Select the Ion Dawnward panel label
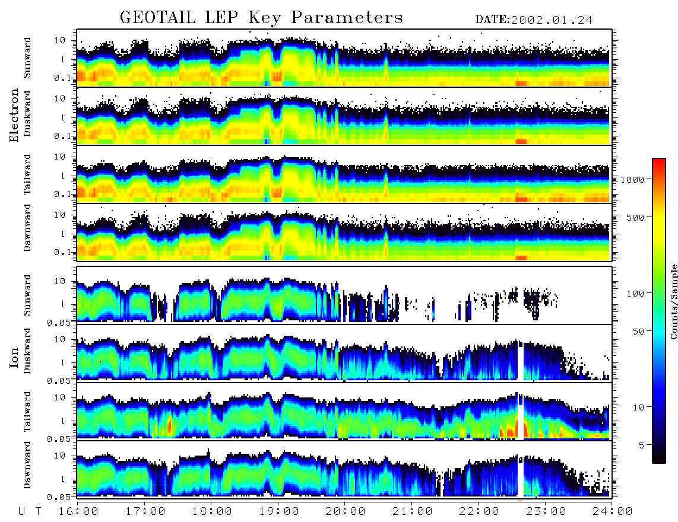 [x=27, y=465]
